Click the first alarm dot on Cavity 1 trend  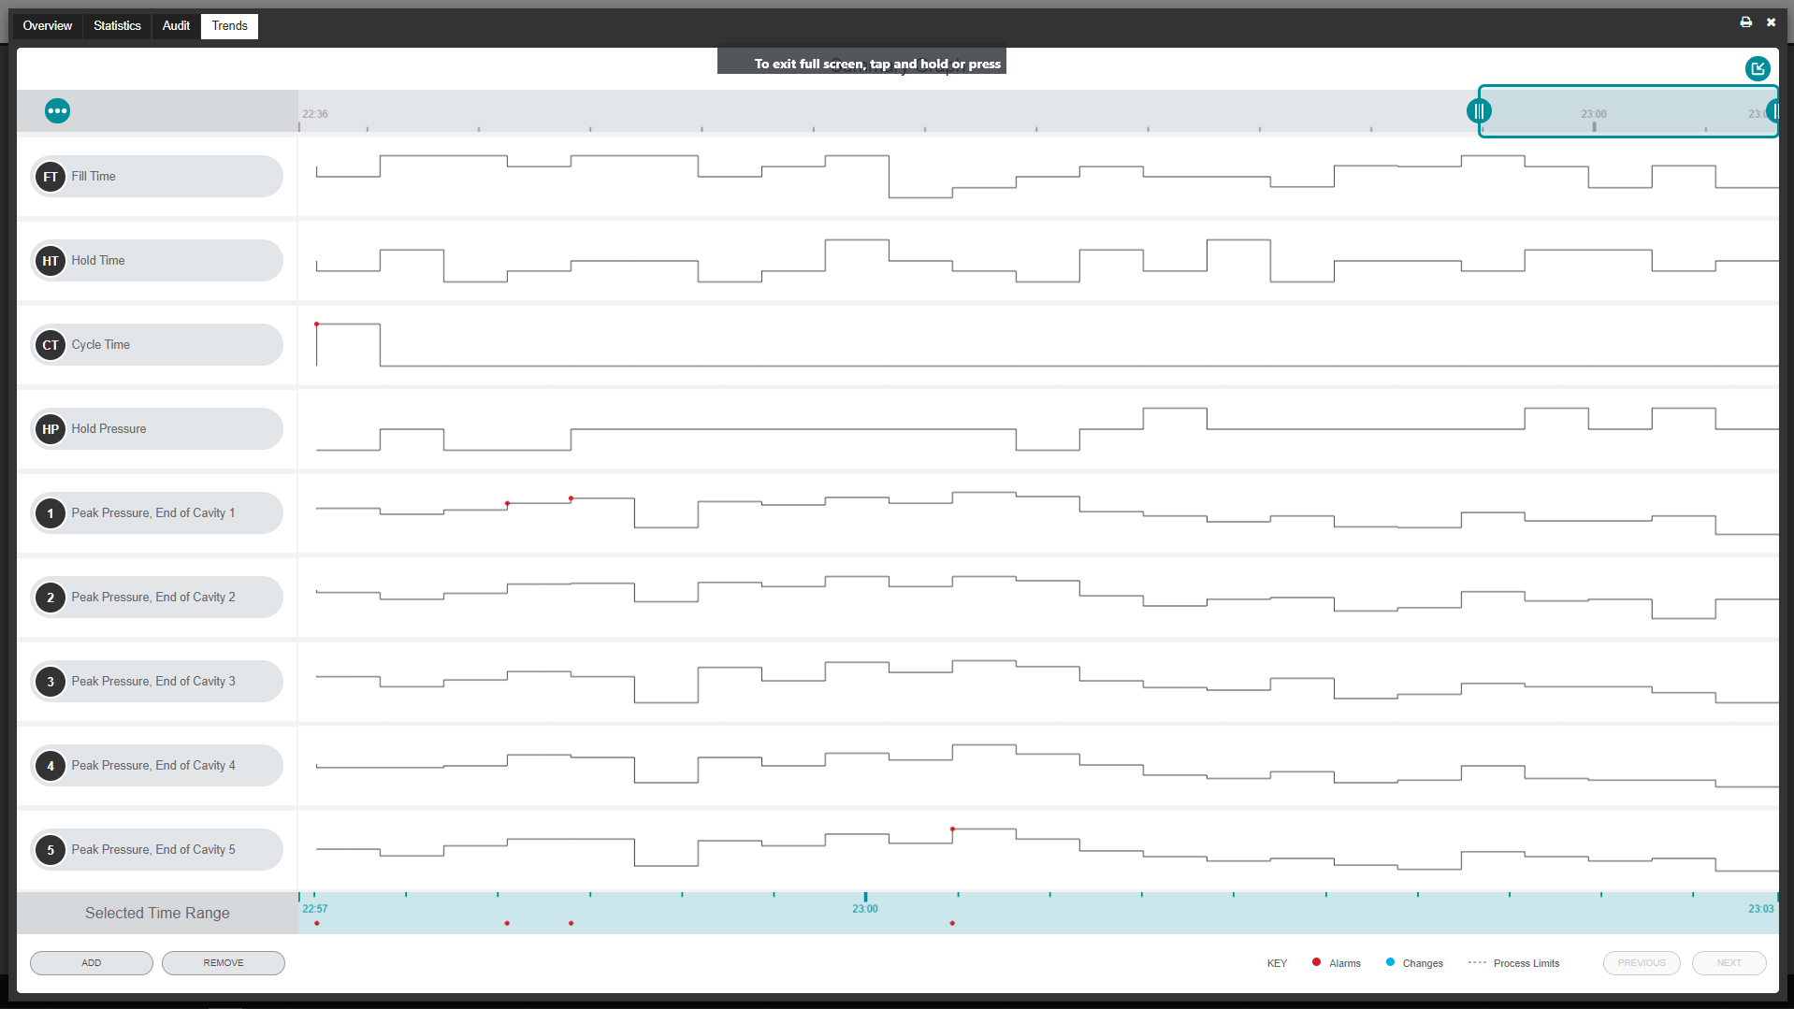508,504
